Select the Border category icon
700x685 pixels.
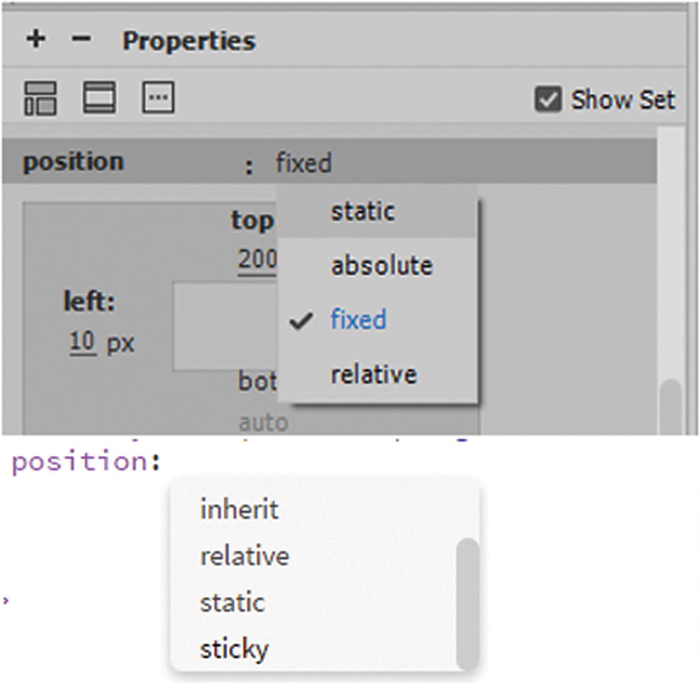tap(100, 98)
